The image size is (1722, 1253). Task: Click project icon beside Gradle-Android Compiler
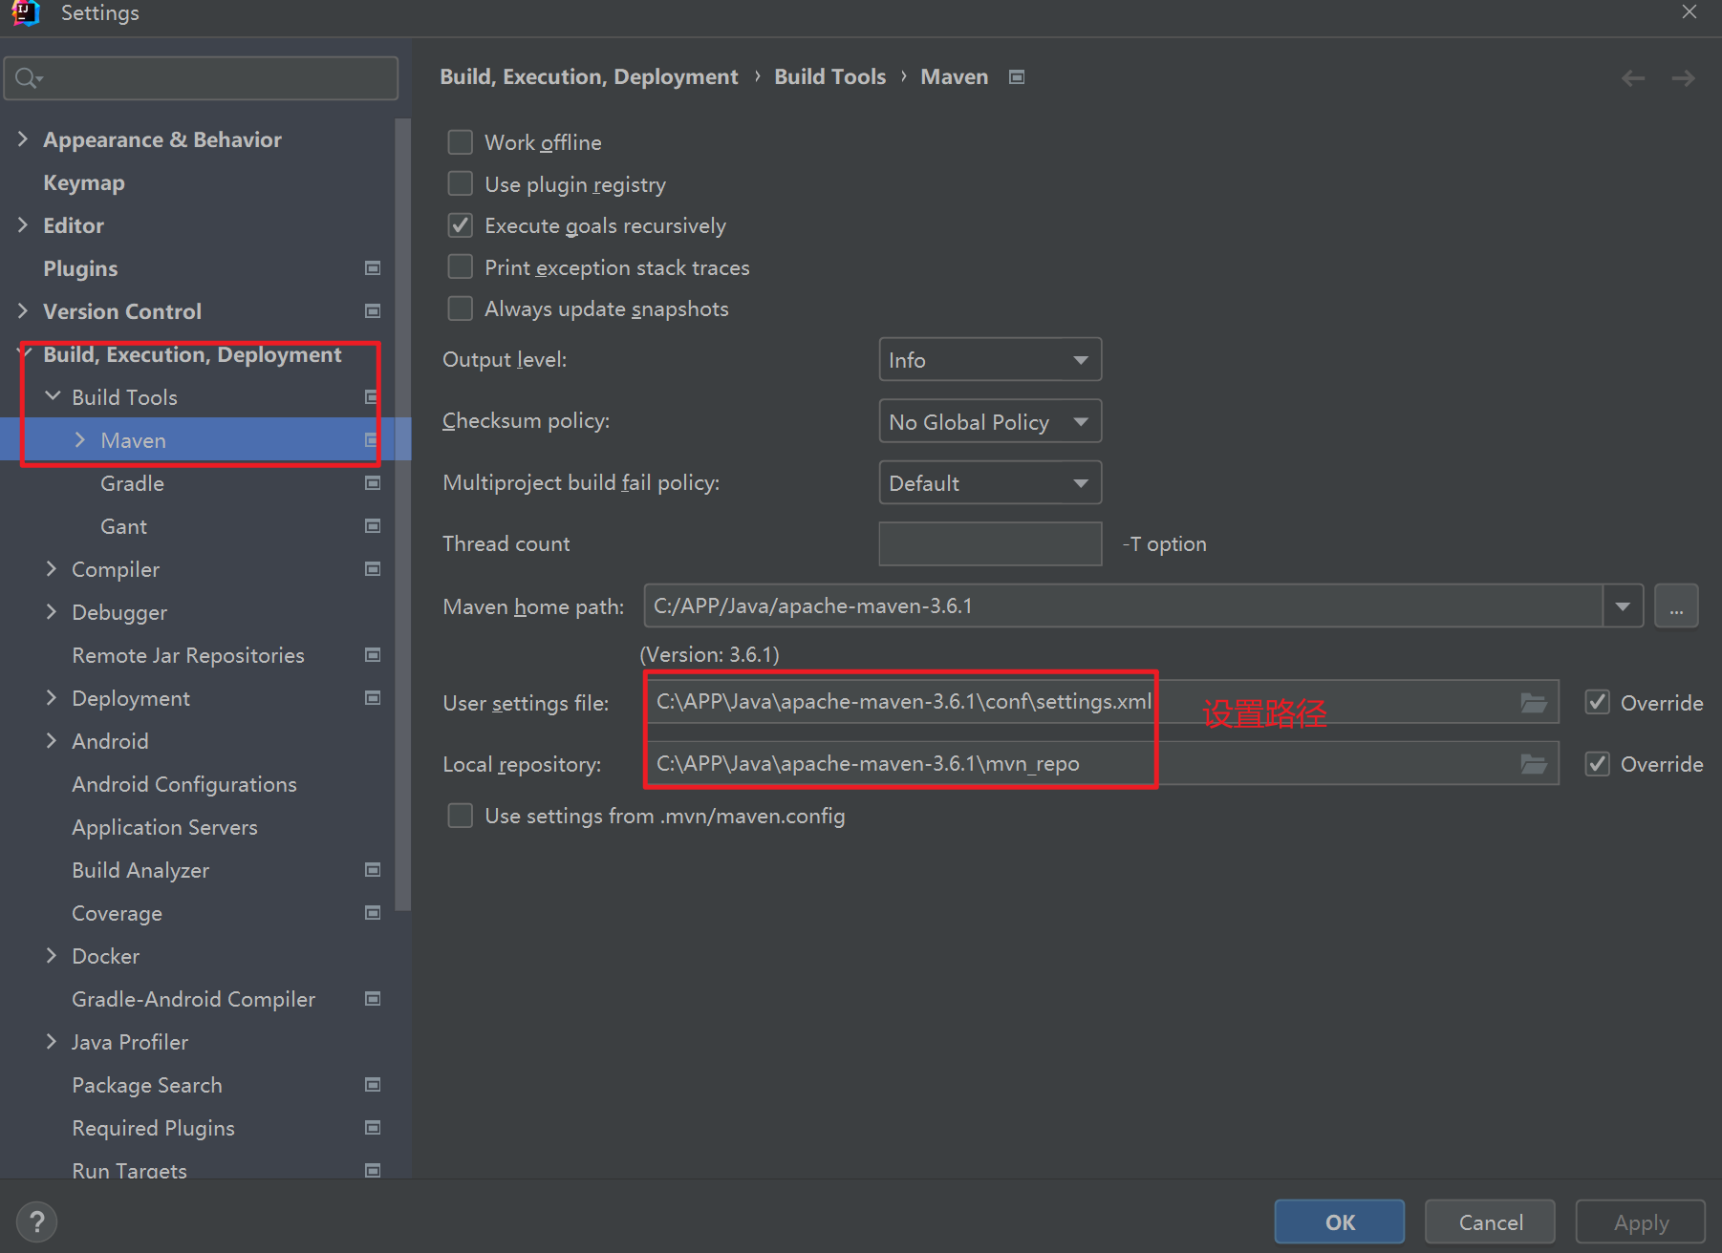point(373,999)
